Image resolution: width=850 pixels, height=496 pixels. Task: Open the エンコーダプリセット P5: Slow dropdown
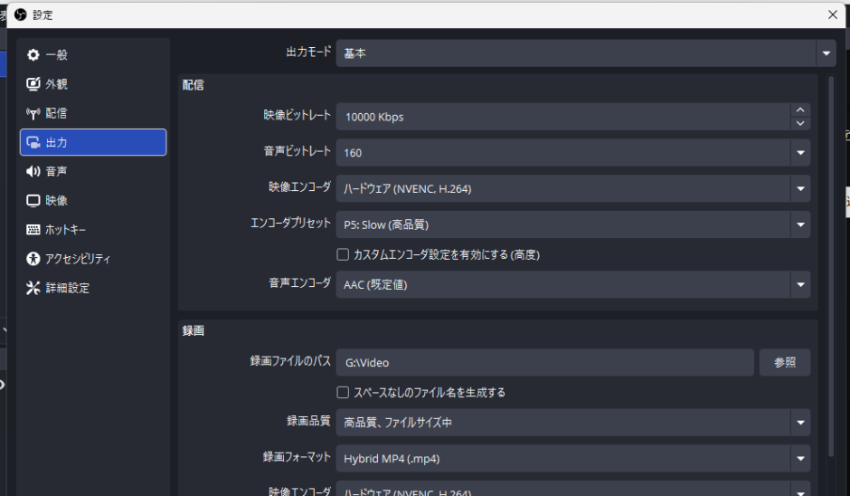pos(573,224)
